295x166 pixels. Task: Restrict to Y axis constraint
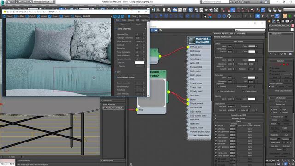pos(262,16)
